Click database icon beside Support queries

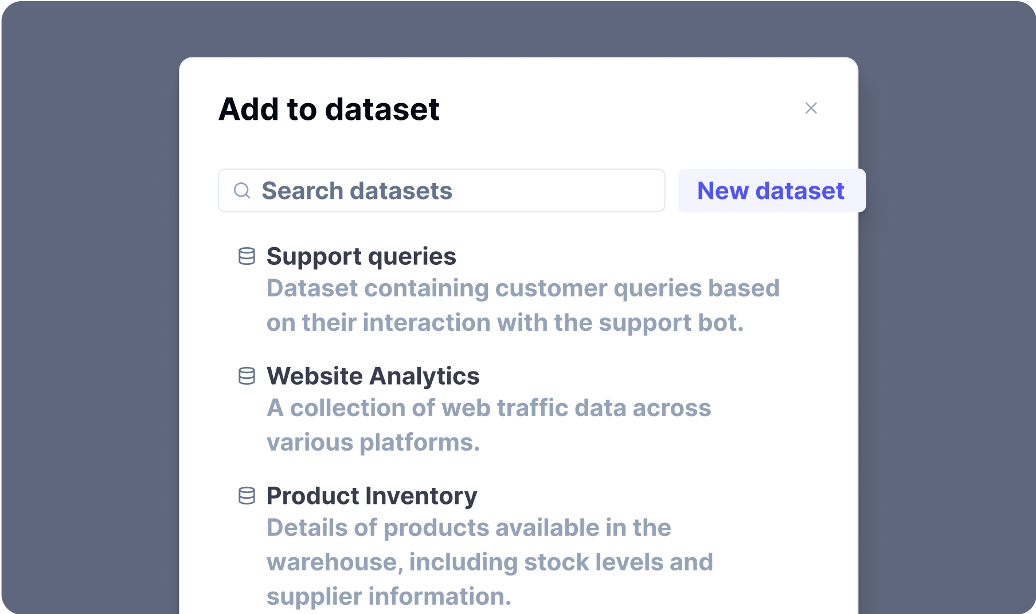point(247,256)
